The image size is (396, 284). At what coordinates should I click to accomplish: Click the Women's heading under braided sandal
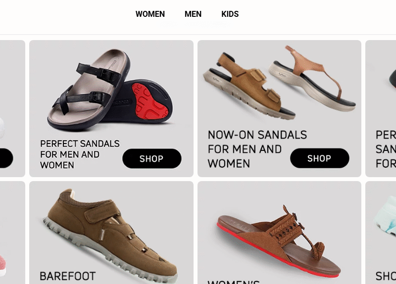(234, 282)
